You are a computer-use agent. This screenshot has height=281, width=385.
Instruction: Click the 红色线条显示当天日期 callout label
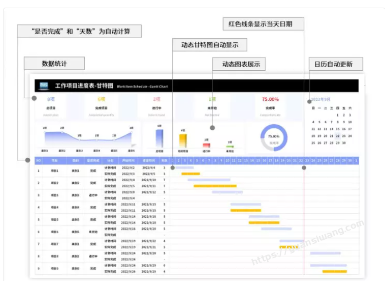tap(264, 24)
